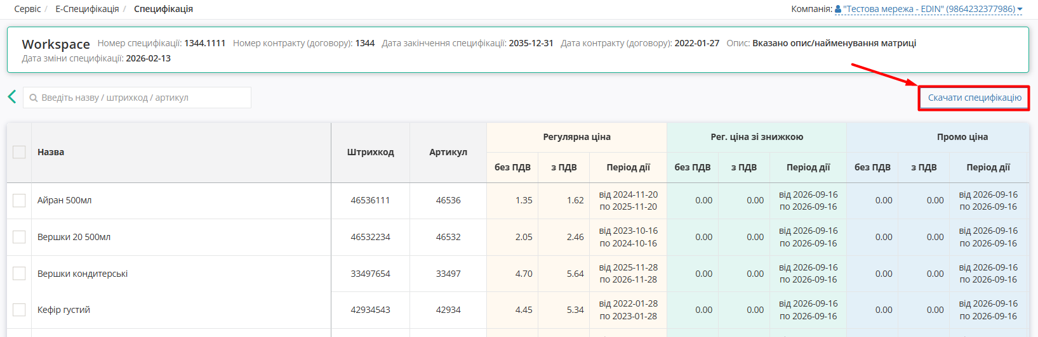1038x337 pixels.
Task: Focus the name/barcode/article search field
Action: (137, 98)
